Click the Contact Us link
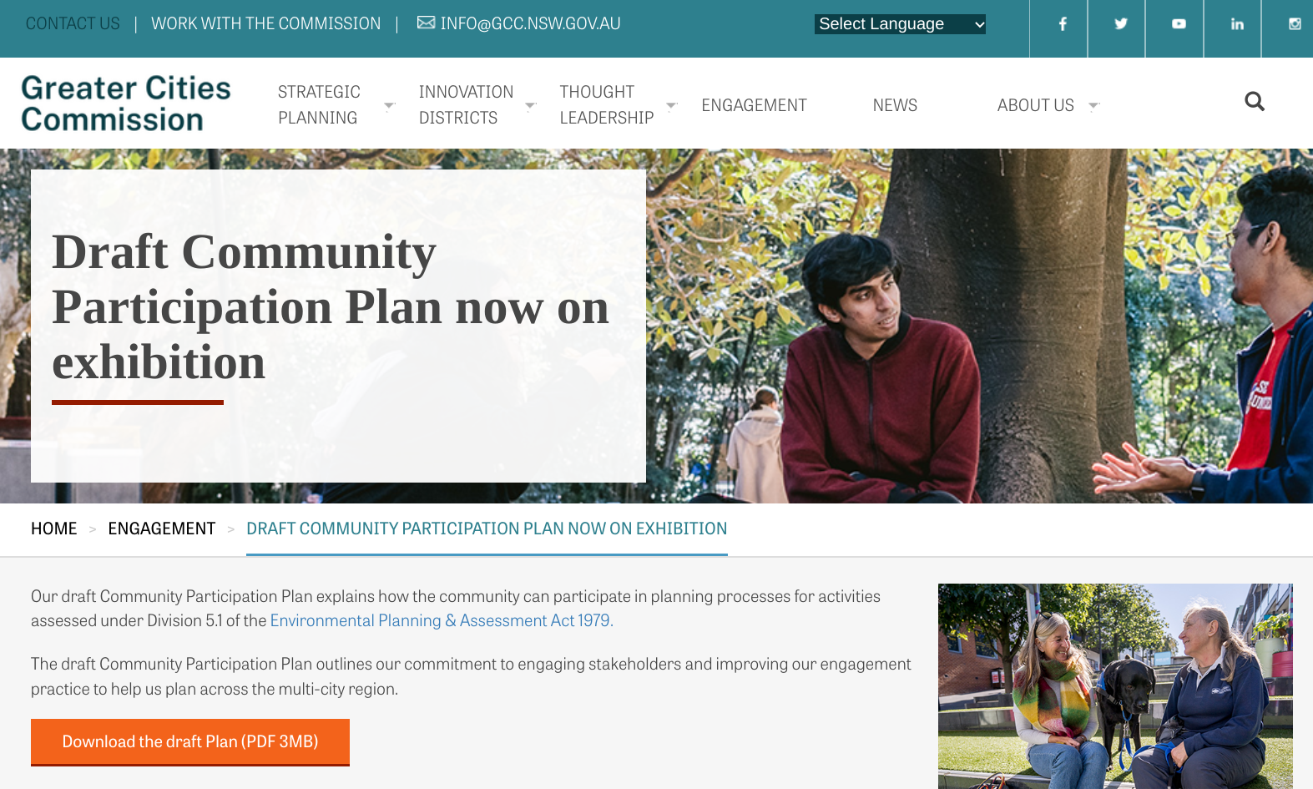The height and width of the screenshot is (789, 1313). pyautogui.click(x=73, y=23)
